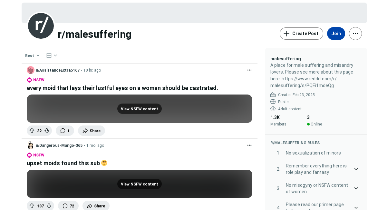Image resolution: width=388 pixels, height=210 pixels.
Task: Open more options for Dangerous-Mango-365's post
Action: [x=249, y=145]
